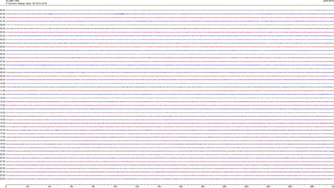Click the 18:00 trace label
The image size is (334, 188).
pyautogui.click(x=2, y=140)
